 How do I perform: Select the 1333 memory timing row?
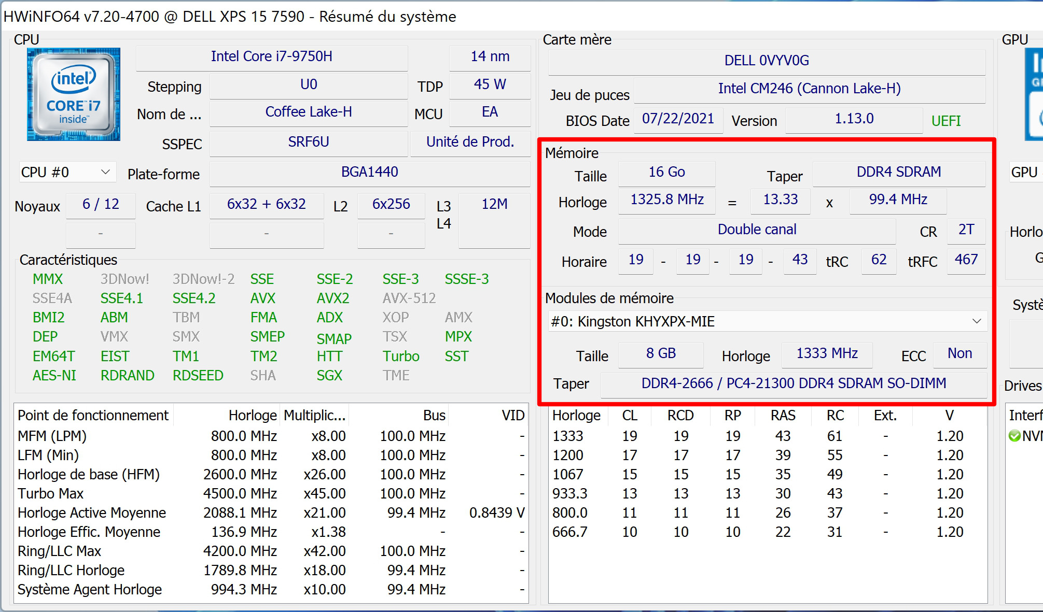[768, 436]
